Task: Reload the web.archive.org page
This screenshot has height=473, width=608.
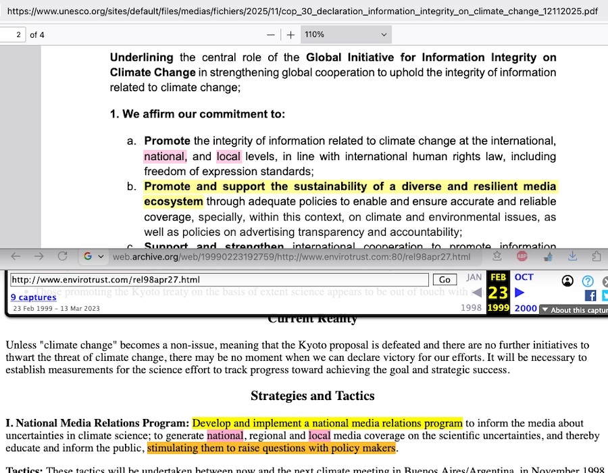Action: click(62, 257)
